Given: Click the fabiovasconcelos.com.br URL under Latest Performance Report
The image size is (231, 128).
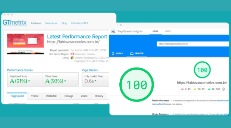Looking at the screenshot, I should click(x=73, y=42).
